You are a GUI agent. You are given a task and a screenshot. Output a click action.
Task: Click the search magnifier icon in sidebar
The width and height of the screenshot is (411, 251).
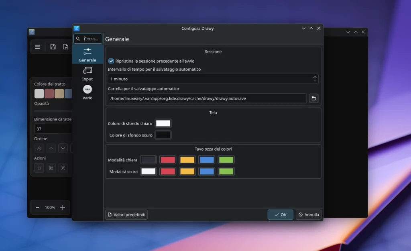coord(78,39)
